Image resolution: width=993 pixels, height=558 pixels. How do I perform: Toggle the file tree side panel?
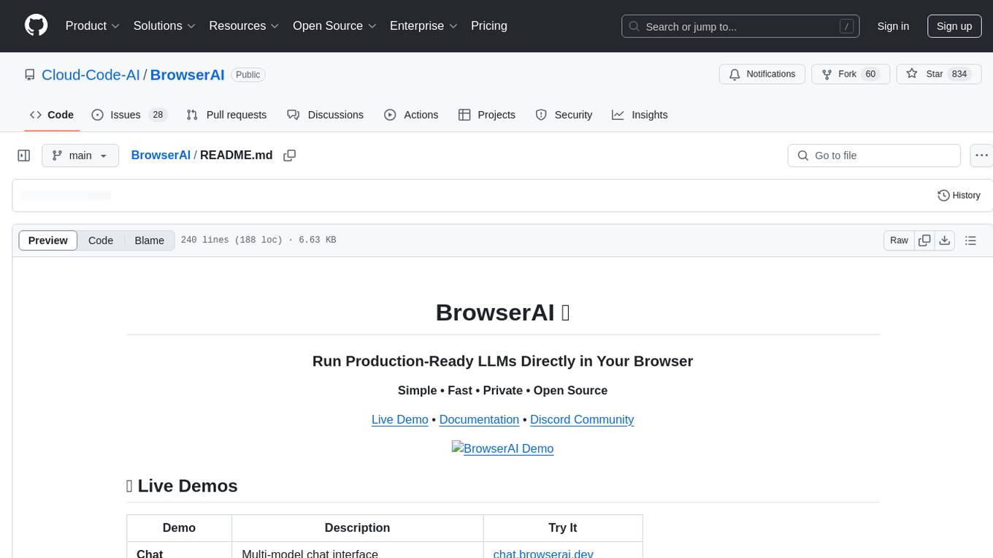pos(24,156)
